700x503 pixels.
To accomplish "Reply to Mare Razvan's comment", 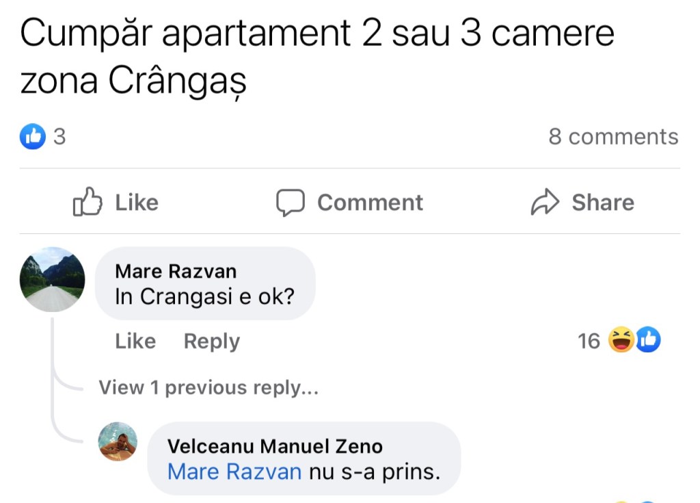I will (x=211, y=341).
